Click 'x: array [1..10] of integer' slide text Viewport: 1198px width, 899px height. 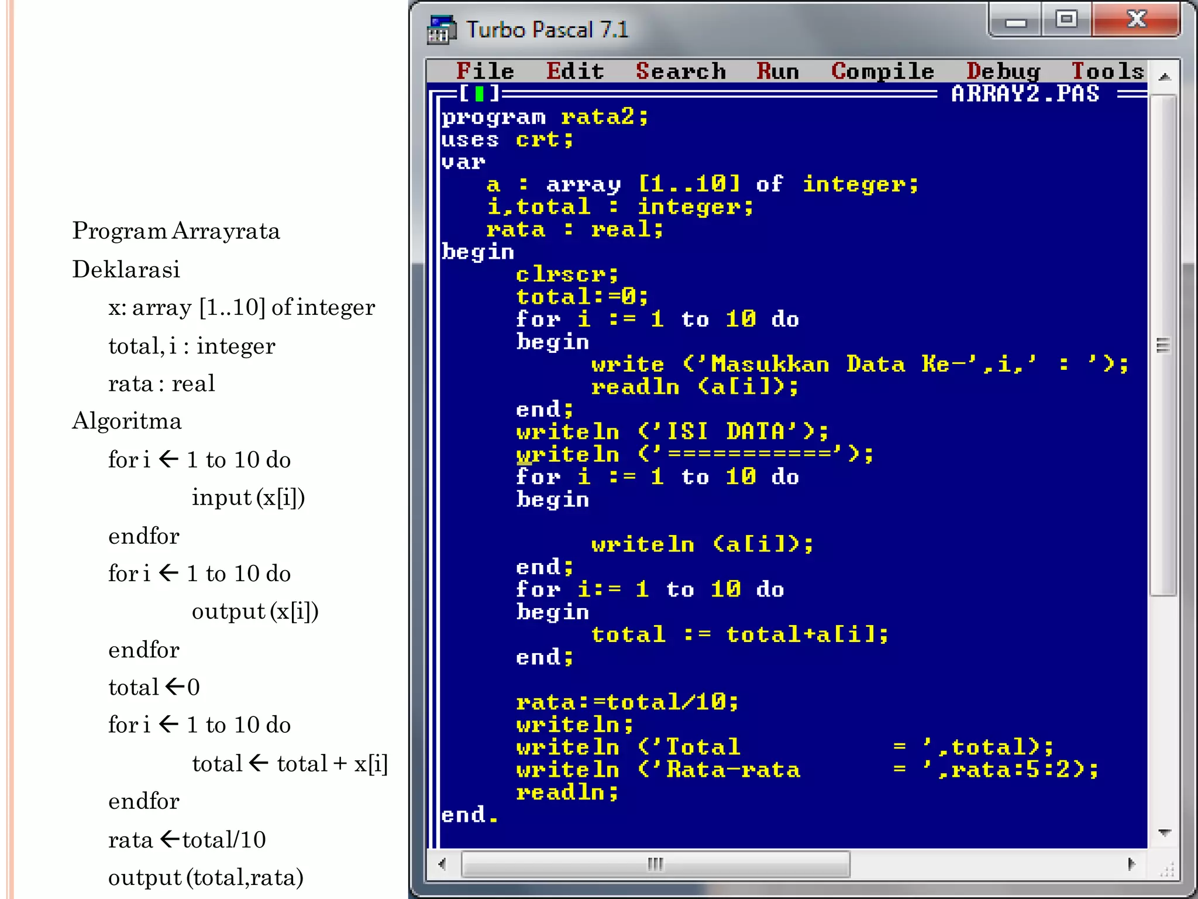coord(242,308)
